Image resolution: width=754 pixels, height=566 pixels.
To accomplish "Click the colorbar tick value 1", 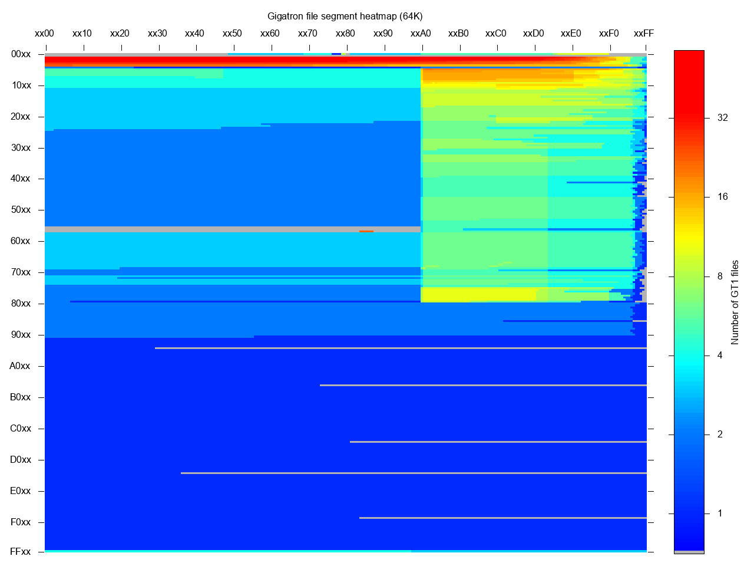I will [x=720, y=514].
